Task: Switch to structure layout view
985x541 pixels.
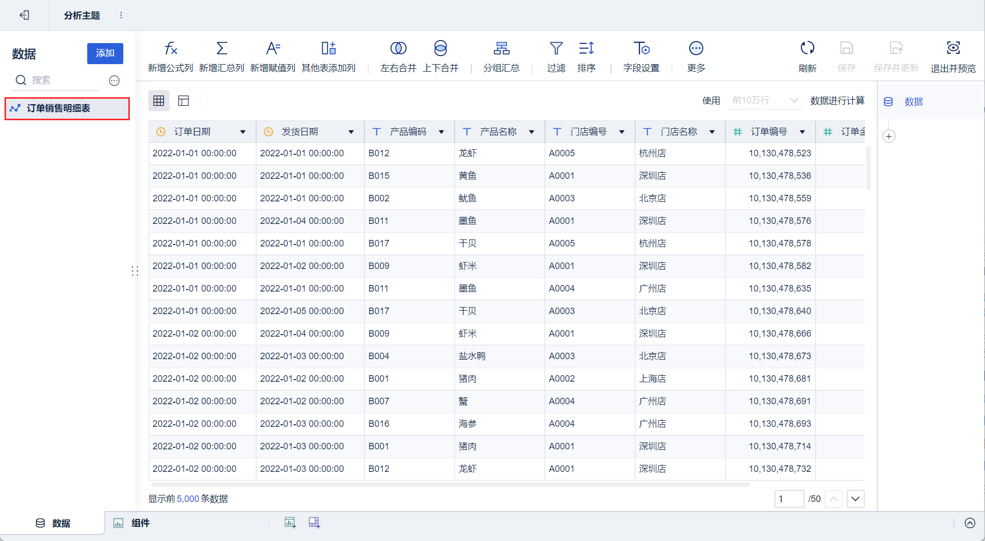Action: pos(183,101)
